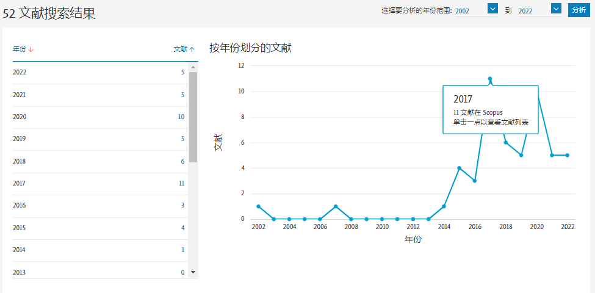Screen dimensions: 595x293
Task: Sort by 年份 column header
Action: [23, 49]
